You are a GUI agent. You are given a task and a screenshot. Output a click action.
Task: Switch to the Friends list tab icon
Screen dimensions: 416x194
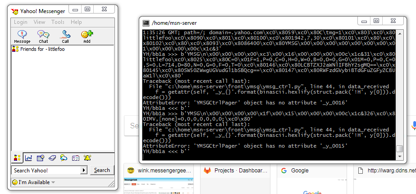click(x=17, y=158)
